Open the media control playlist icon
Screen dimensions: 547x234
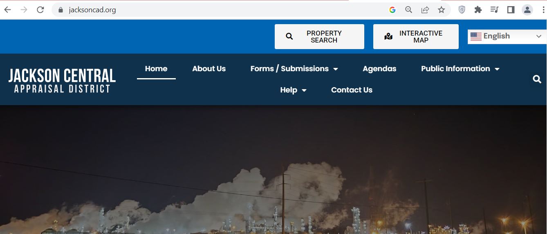coord(494,10)
